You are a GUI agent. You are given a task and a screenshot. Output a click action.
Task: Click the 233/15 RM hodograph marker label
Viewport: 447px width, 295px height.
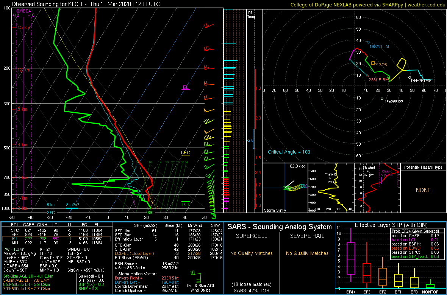[379, 80]
